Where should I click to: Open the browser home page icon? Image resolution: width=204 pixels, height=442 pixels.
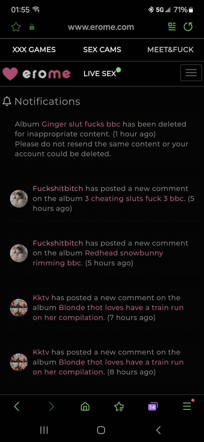(85, 407)
